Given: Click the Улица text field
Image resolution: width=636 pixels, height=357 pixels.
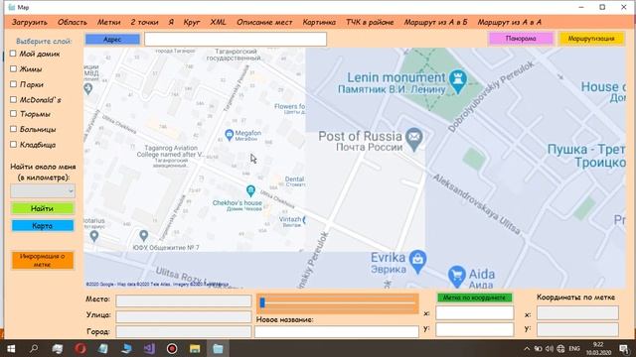Looking at the screenshot, I should click(x=183, y=316).
